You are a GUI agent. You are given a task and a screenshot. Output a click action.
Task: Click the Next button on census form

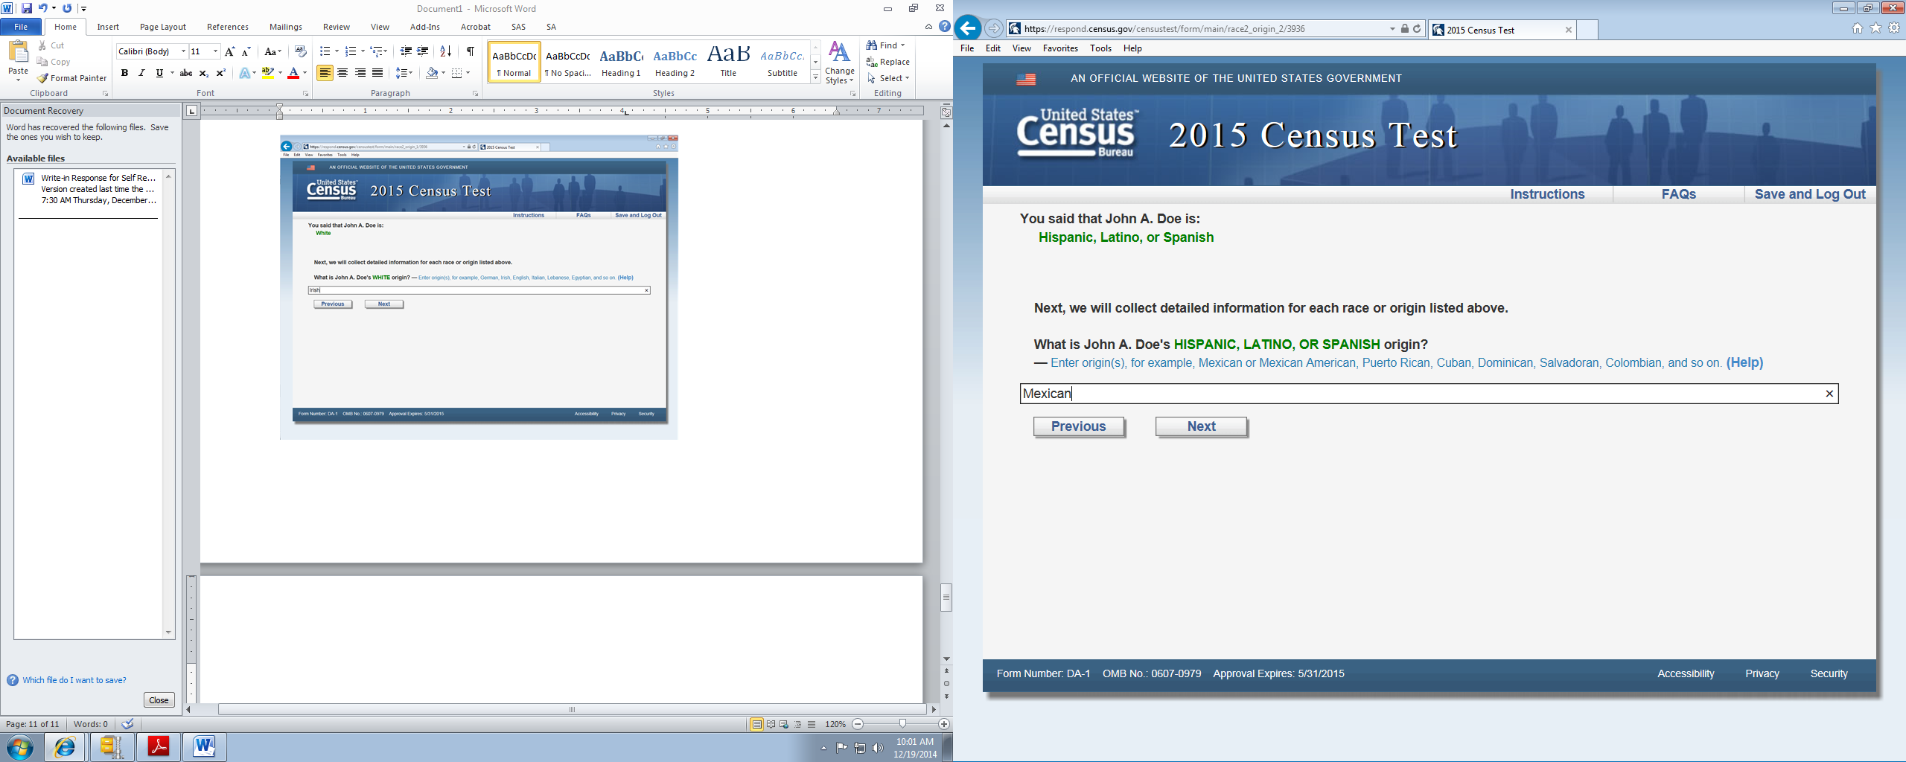pyautogui.click(x=1201, y=426)
